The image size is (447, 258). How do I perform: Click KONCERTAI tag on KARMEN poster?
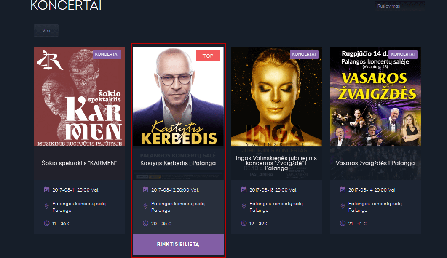click(107, 54)
